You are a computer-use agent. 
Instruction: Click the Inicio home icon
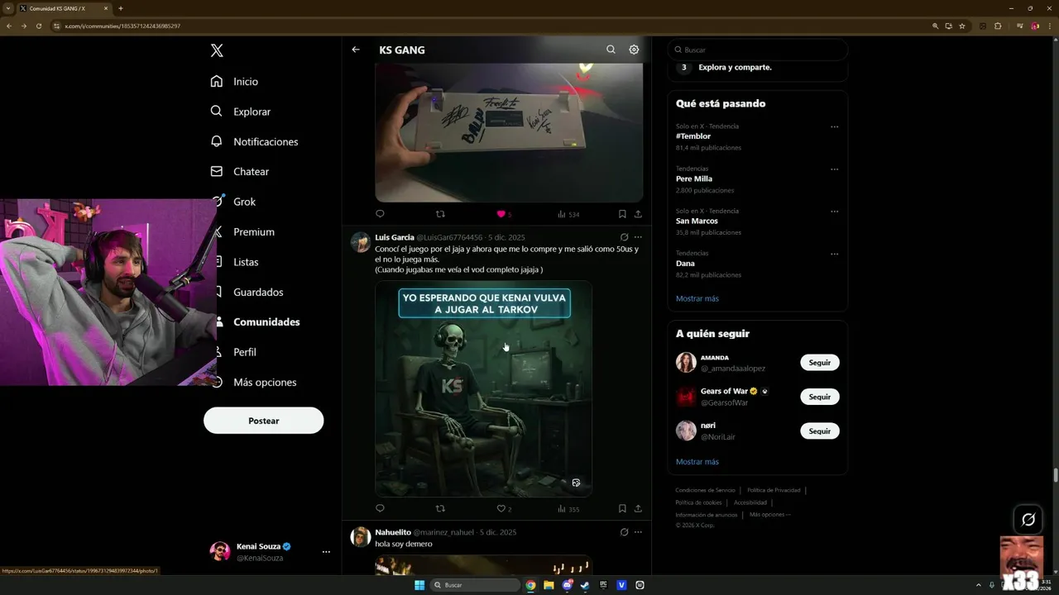coord(217,81)
